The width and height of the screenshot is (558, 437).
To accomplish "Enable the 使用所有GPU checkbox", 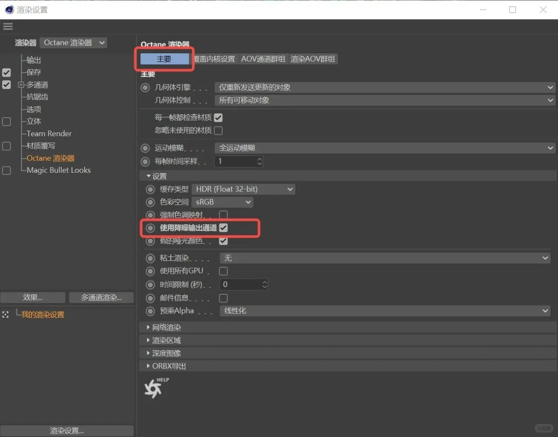I will pos(224,271).
